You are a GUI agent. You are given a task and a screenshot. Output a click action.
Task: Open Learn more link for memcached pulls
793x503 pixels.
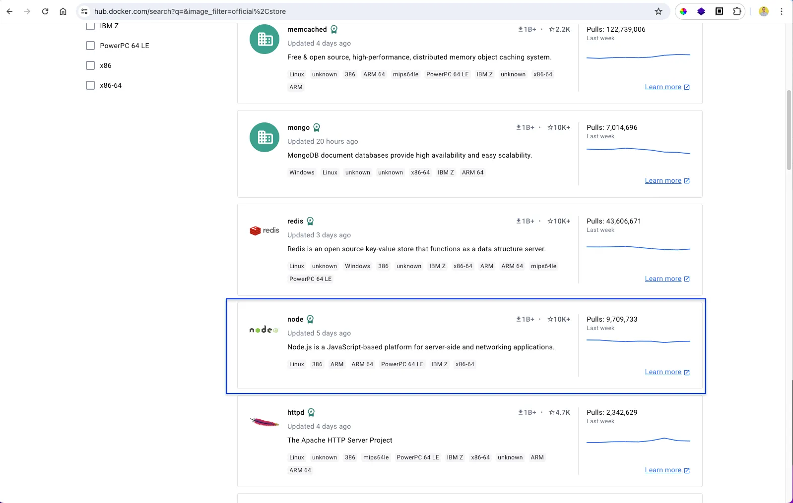pos(667,87)
